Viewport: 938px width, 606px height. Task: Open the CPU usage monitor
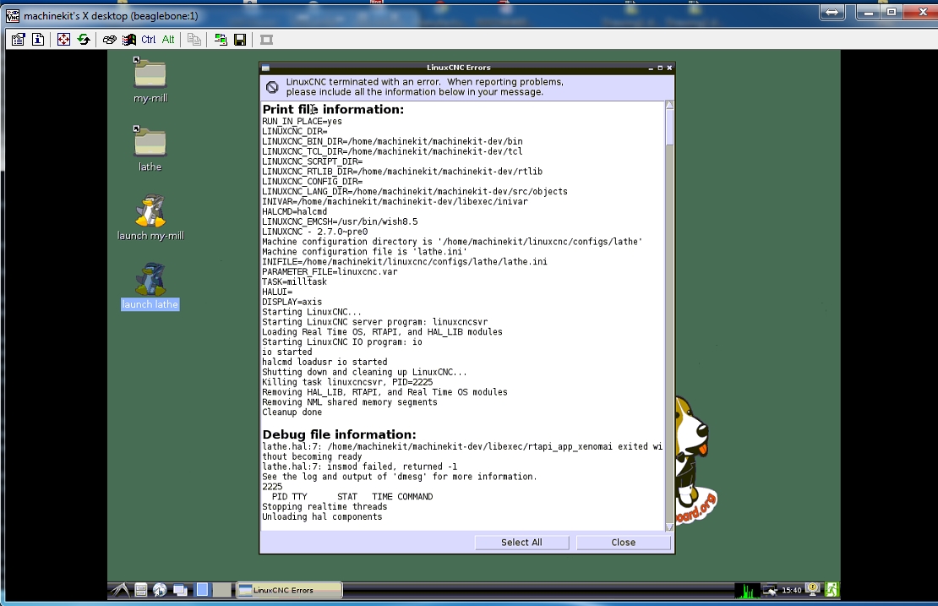coord(746,590)
